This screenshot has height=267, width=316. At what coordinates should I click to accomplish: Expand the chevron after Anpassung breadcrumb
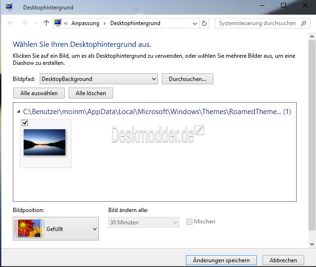coord(105,23)
